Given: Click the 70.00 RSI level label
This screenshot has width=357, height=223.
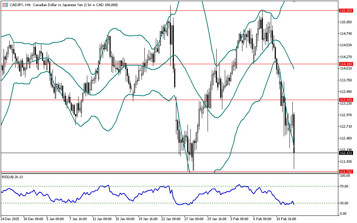Looking at the screenshot, I should click(344, 186).
